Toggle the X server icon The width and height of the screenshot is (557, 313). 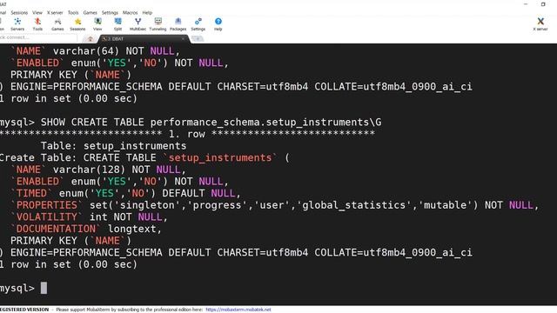click(540, 24)
